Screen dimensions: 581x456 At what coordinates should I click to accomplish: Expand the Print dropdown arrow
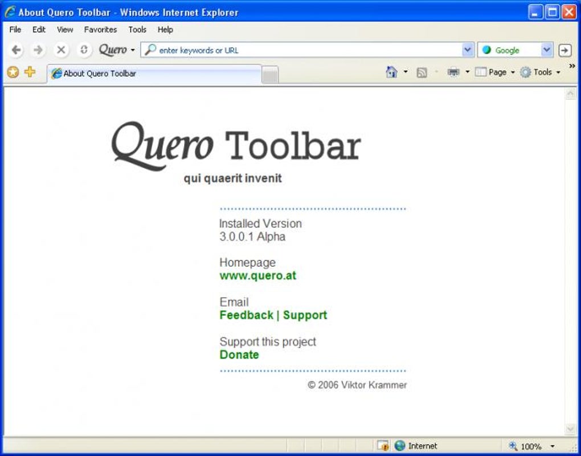(467, 72)
